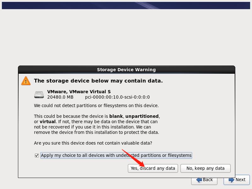Click the "20480.0 MB" disk size text
Image resolution: width=252 pixels, height=189 pixels.
click(x=60, y=97)
